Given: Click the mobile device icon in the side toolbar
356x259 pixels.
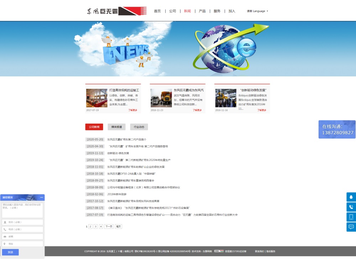Looking at the screenshot, I should point(351,217).
